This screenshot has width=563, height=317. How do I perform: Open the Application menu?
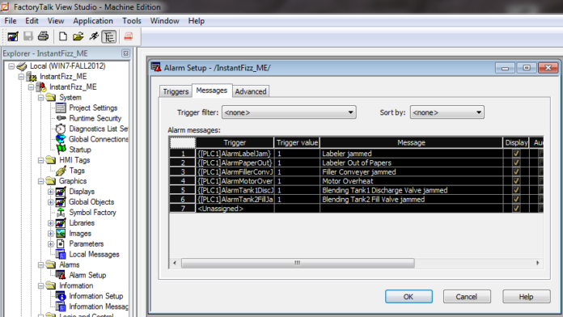[x=93, y=21]
